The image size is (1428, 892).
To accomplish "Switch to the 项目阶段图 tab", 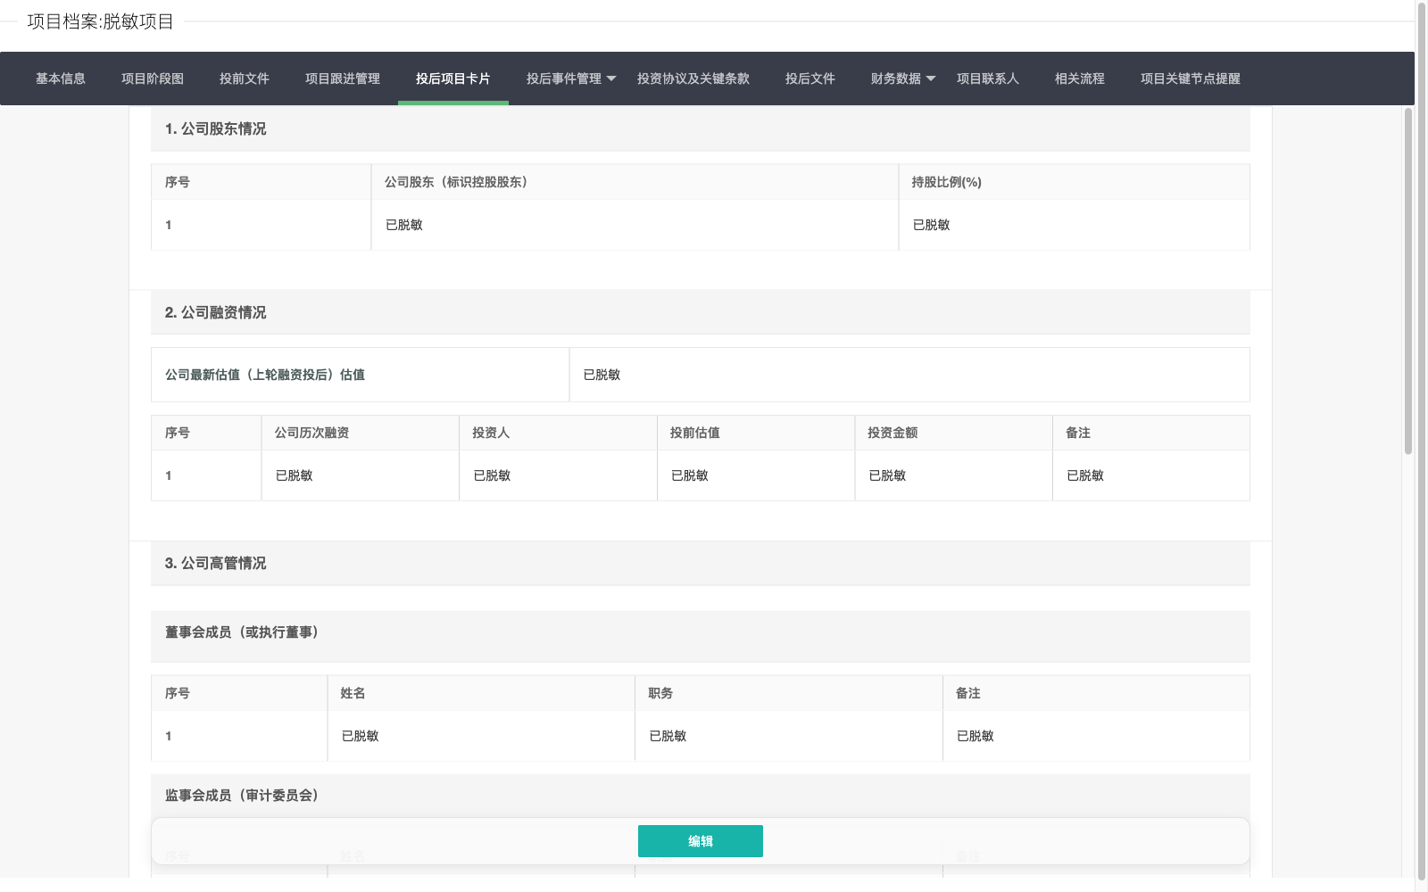I will point(153,78).
